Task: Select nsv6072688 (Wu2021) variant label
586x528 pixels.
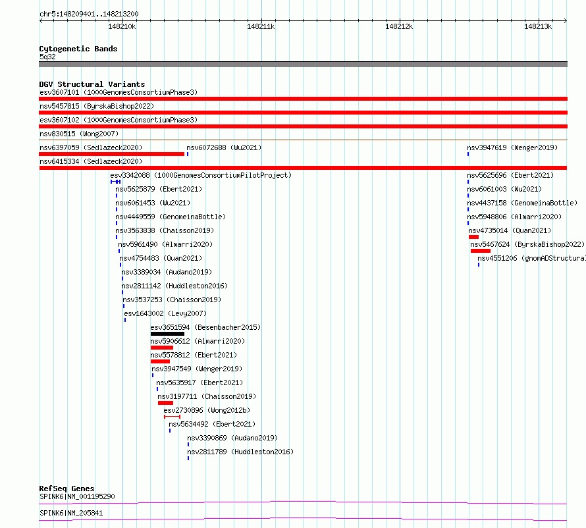Action: [x=224, y=147]
